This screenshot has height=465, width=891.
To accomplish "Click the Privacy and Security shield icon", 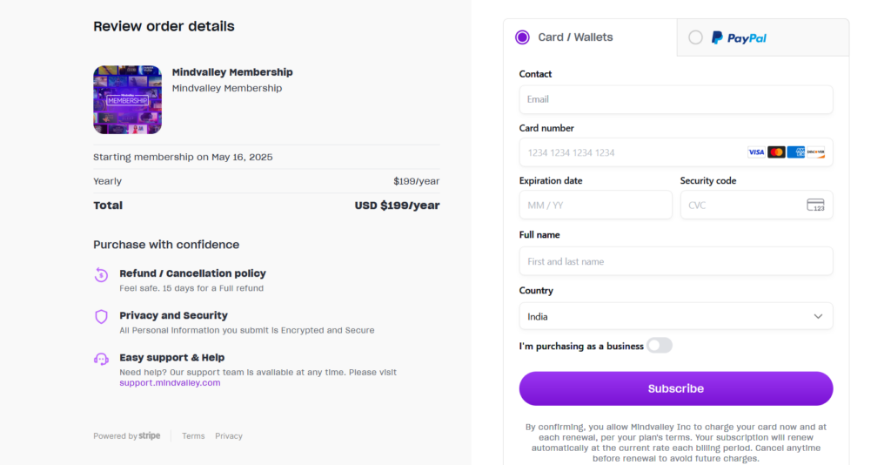I will pos(101,317).
